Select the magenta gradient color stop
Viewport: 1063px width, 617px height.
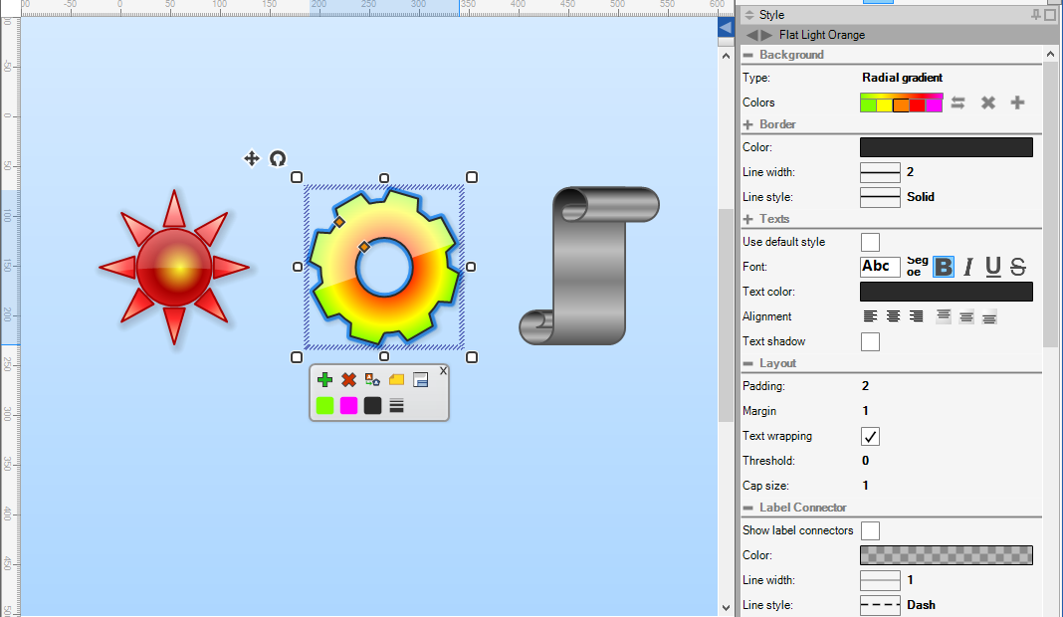[935, 105]
